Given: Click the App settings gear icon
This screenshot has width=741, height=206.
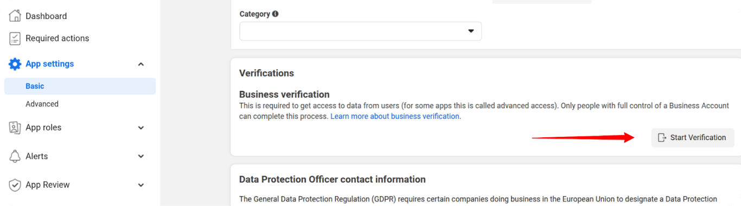Looking at the screenshot, I should (x=15, y=64).
